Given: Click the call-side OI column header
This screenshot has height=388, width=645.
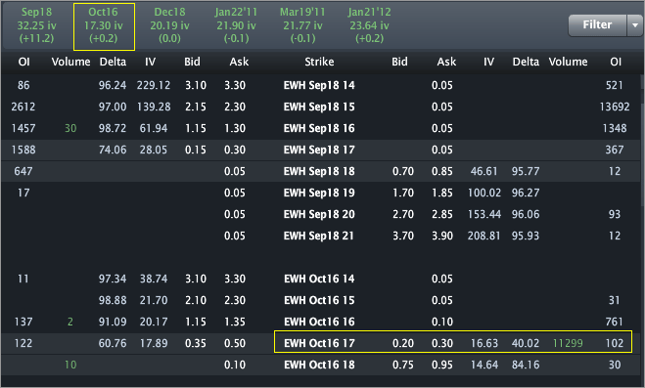Looking at the screenshot, I should (x=23, y=62).
